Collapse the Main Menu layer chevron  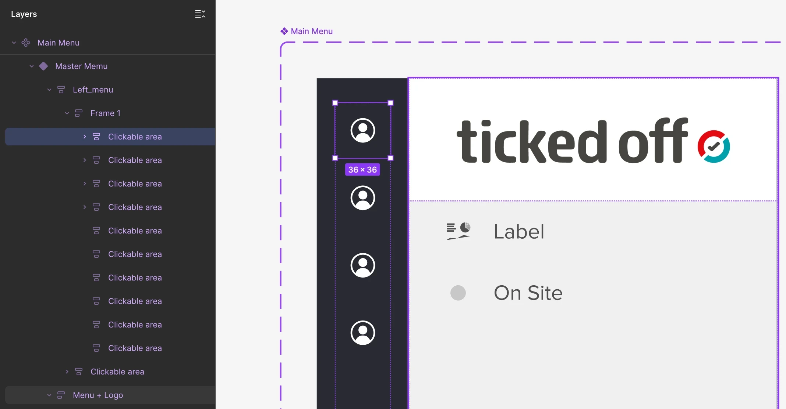click(14, 43)
